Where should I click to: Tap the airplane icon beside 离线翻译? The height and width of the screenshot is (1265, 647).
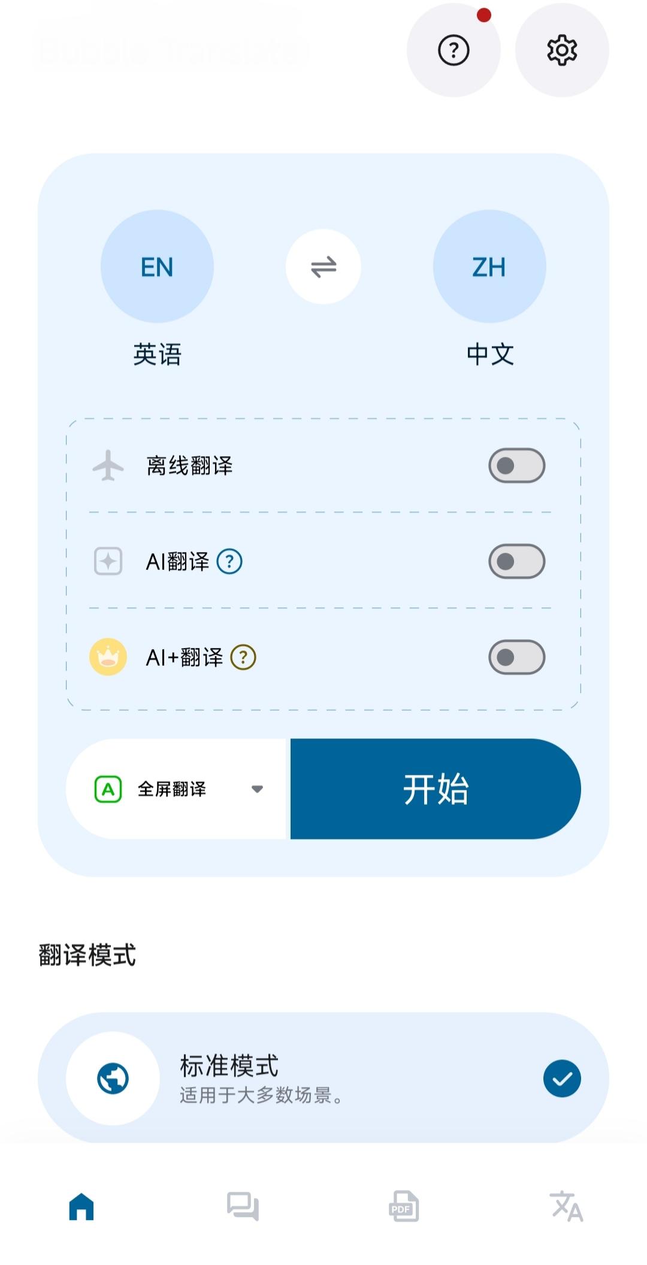click(x=108, y=466)
